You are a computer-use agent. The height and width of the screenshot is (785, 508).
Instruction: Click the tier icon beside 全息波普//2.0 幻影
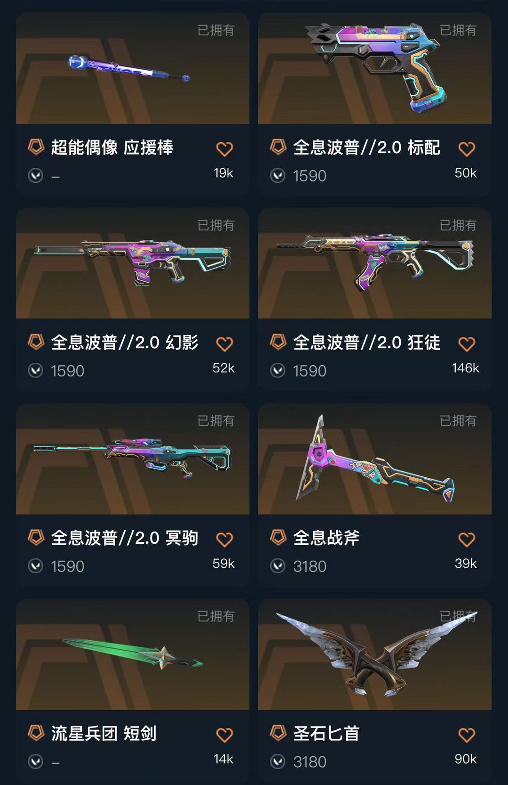(x=36, y=342)
